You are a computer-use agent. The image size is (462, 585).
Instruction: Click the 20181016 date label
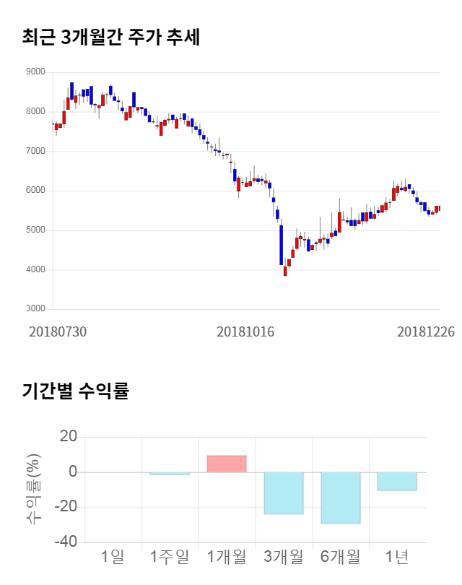[x=246, y=331]
